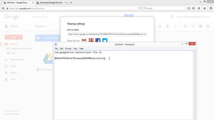Open the Notepad Help menu
Screen dimensions: 214x120
coord(82,49)
